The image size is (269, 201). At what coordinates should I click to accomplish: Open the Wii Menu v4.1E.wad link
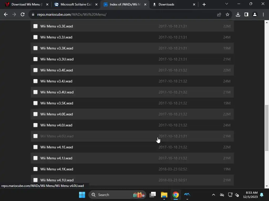pyautogui.click(x=57, y=147)
